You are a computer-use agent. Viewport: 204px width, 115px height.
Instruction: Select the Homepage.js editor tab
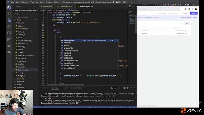pos(85,6)
